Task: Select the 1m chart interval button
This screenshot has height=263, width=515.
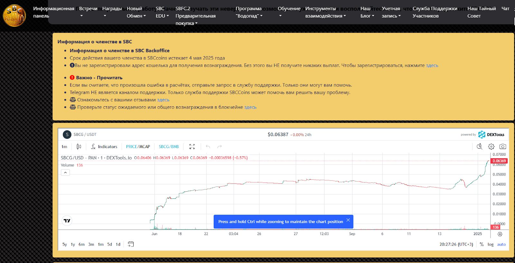Action: 64,146
